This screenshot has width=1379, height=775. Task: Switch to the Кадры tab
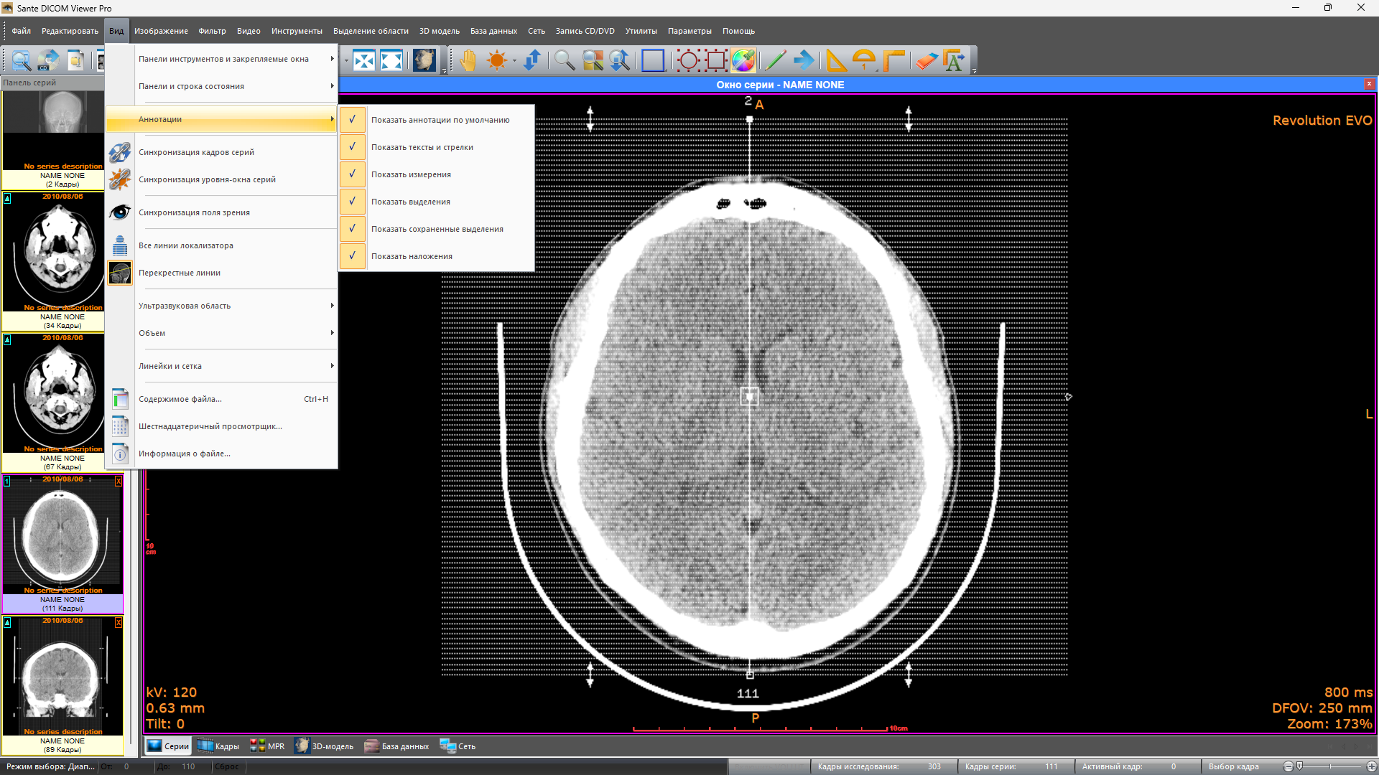coord(218,746)
